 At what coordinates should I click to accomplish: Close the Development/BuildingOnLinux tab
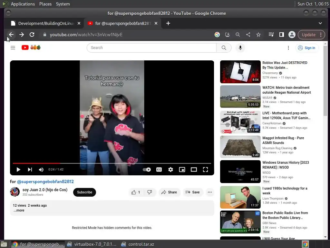(79, 23)
